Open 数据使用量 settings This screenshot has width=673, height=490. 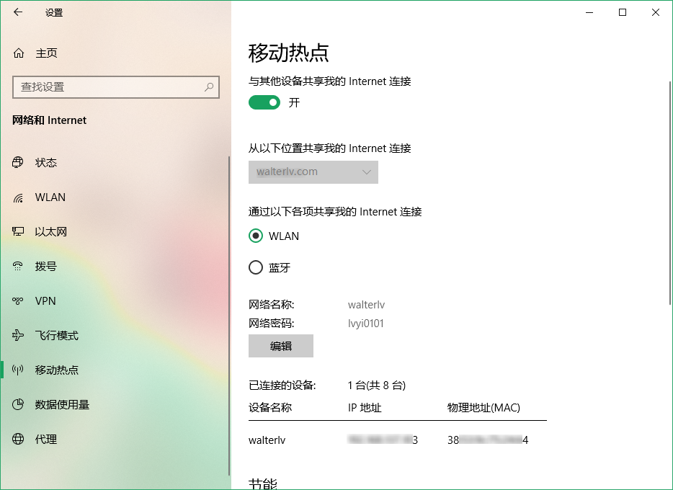tap(18, 405)
